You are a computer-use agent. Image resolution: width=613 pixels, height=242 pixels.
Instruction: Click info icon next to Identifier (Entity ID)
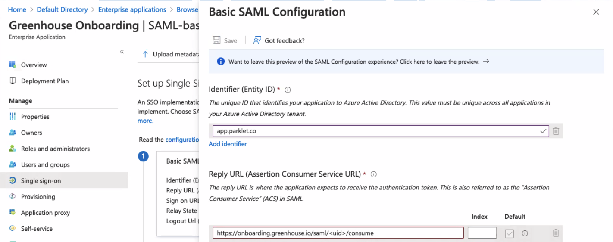click(288, 90)
